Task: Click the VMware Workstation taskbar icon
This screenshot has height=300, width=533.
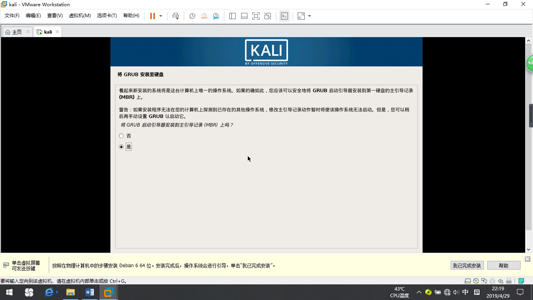Action: [x=108, y=292]
